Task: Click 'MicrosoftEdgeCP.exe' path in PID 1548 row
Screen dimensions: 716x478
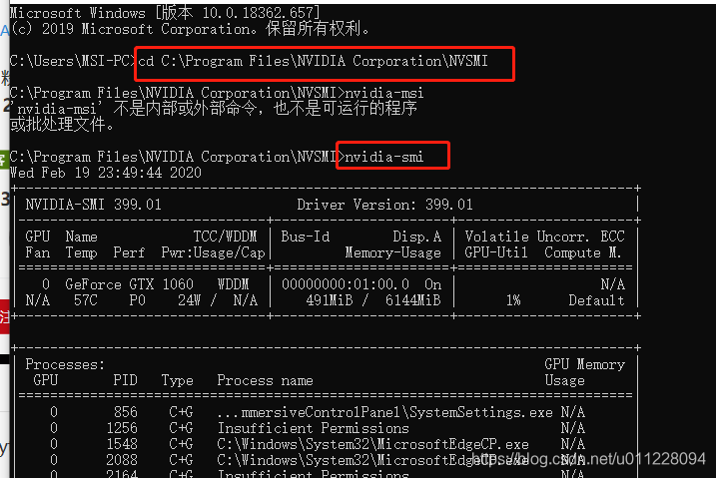Action: click(x=372, y=444)
